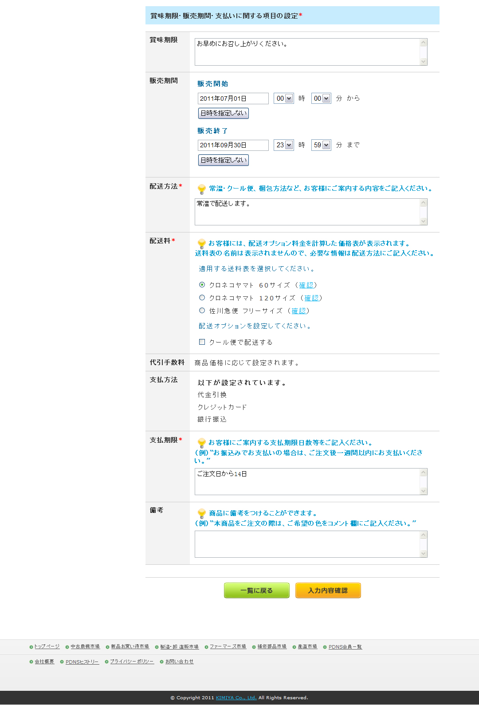Click scroll-down arrow in 賞味期限 text box
Image resolution: width=479 pixels, height=705 pixels.
(423, 61)
